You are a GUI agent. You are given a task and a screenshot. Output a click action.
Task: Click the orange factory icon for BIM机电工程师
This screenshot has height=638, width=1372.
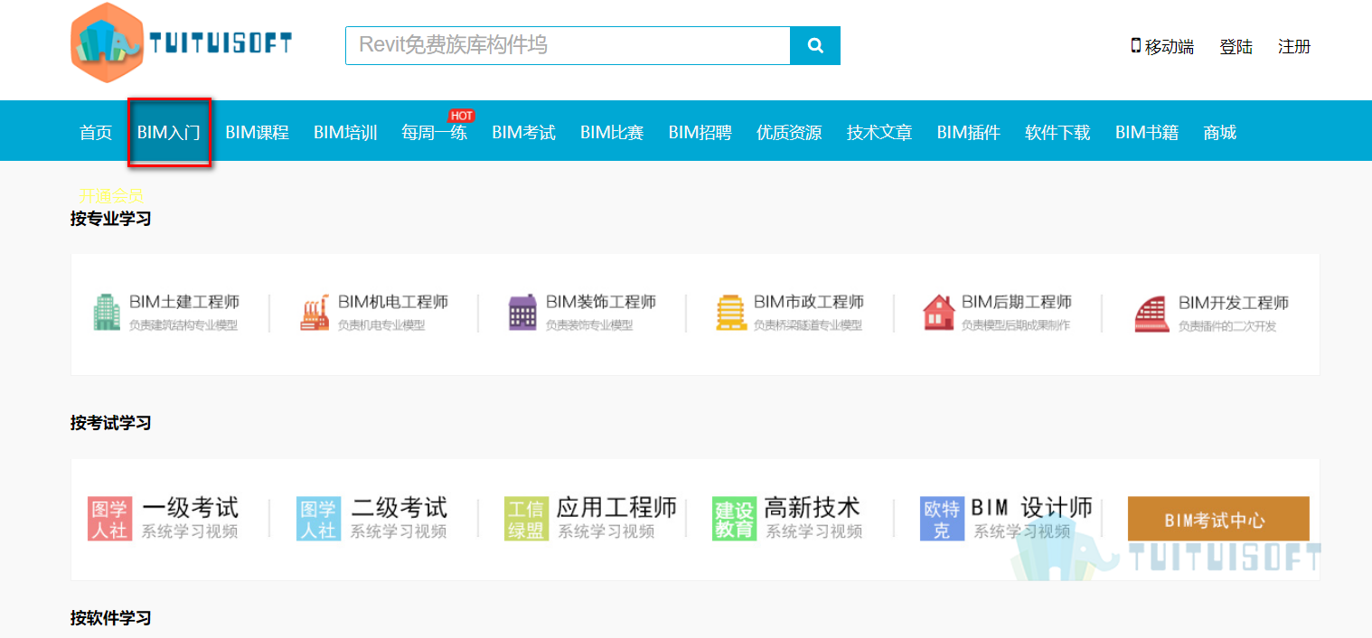pyautogui.click(x=315, y=313)
